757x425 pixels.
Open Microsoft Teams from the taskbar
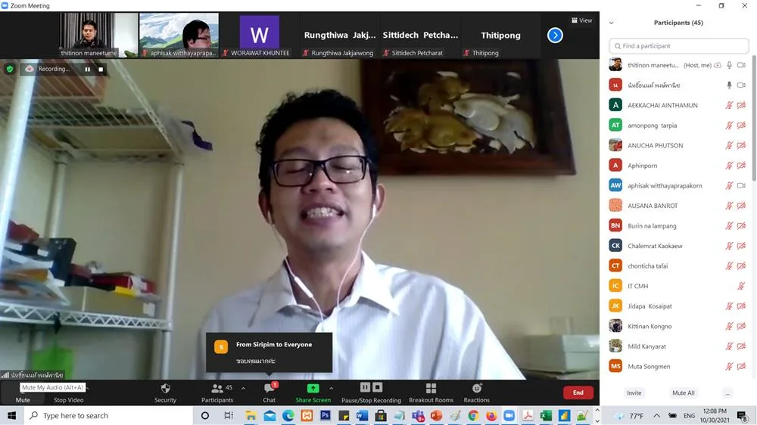[418, 415]
